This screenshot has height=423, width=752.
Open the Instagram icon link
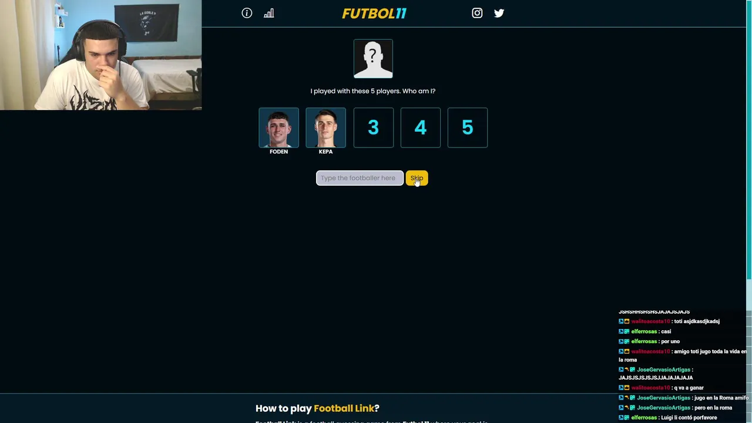pos(477,13)
